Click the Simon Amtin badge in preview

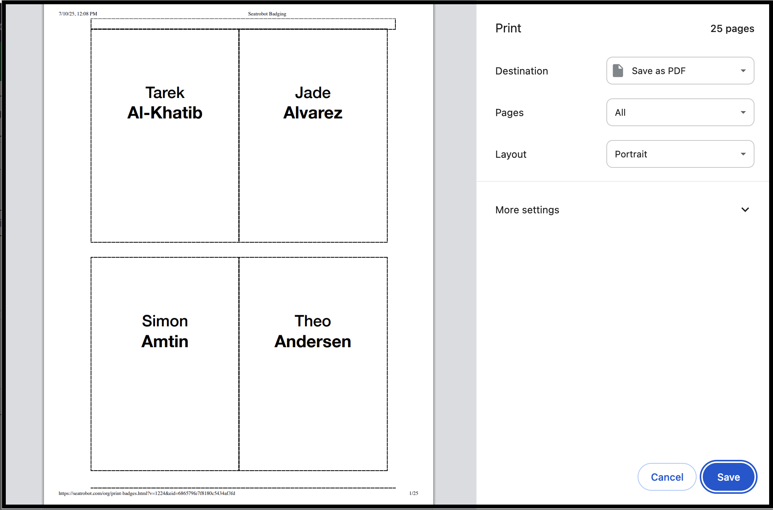pyautogui.click(x=165, y=364)
